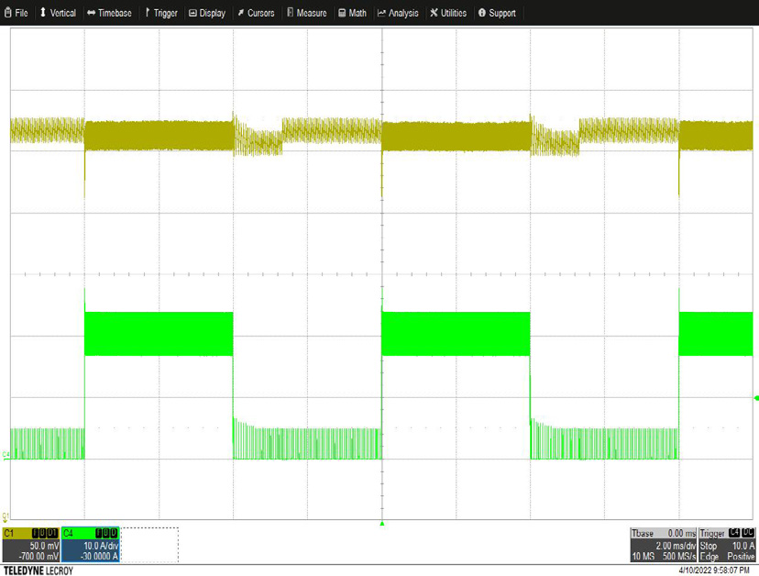The width and height of the screenshot is (759, 576).
Task: Open the Math menu
Action: coord(352,13)
